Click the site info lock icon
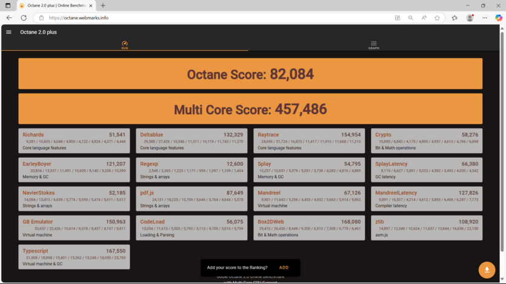 click(41, 18)
